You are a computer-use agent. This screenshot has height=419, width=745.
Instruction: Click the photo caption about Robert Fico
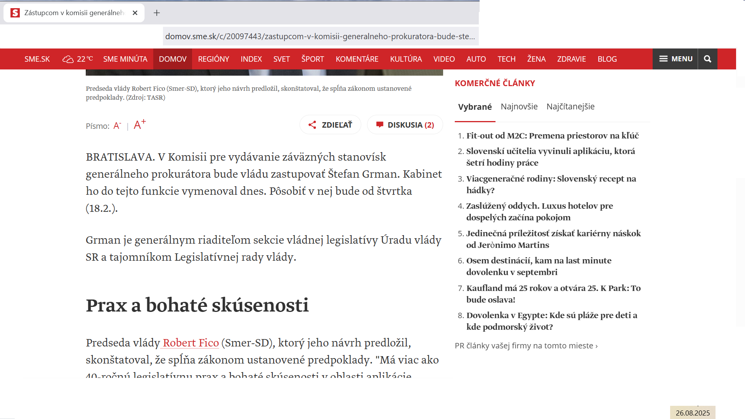pos(249,93)
